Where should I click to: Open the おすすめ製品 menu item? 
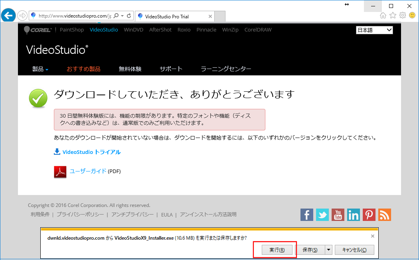tap(84, 69)
